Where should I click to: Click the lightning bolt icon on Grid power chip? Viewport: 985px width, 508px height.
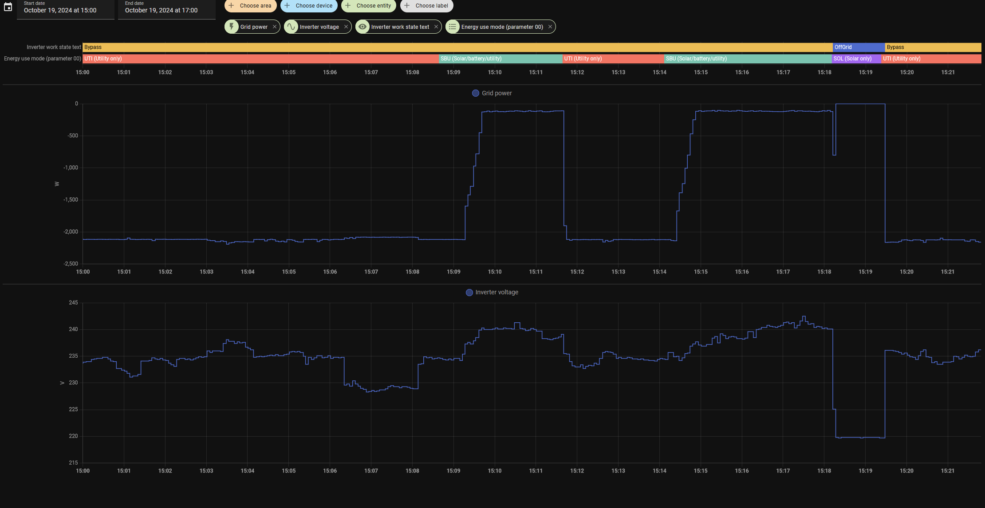(x=231, y=27)
